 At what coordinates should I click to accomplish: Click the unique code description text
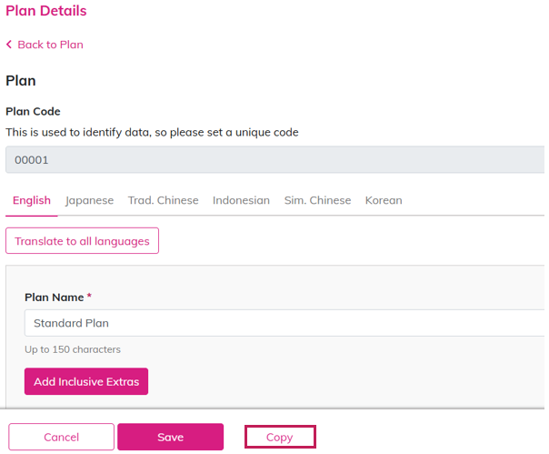152,132
